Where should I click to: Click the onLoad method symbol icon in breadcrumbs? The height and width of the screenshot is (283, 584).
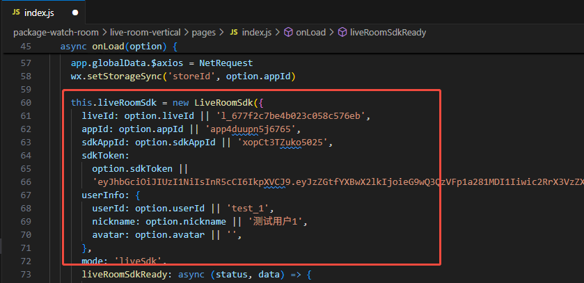[287, 32]
